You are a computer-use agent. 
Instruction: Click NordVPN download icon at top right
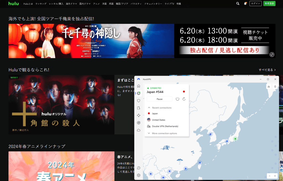coord(269,86)
